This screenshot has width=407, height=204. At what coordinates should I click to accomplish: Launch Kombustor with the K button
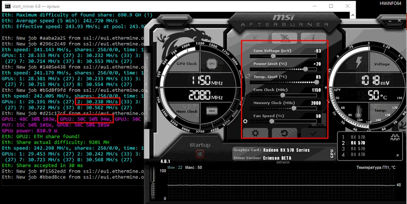click(x=256, y=37)
